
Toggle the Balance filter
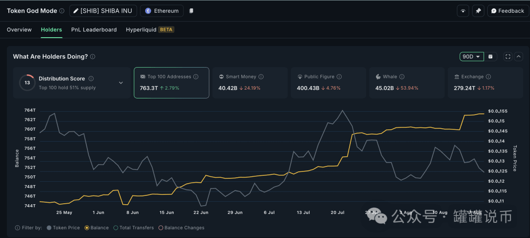[x=97, y=228]
